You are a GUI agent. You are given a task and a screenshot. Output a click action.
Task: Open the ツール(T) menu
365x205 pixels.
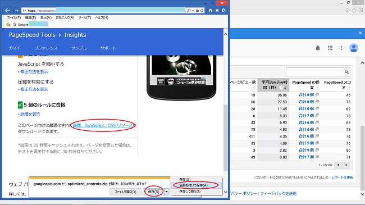click(85, 17)
